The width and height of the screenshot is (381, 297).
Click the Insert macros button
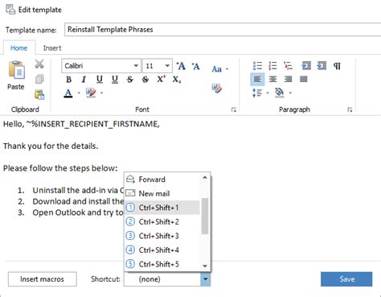coord(43,279)
